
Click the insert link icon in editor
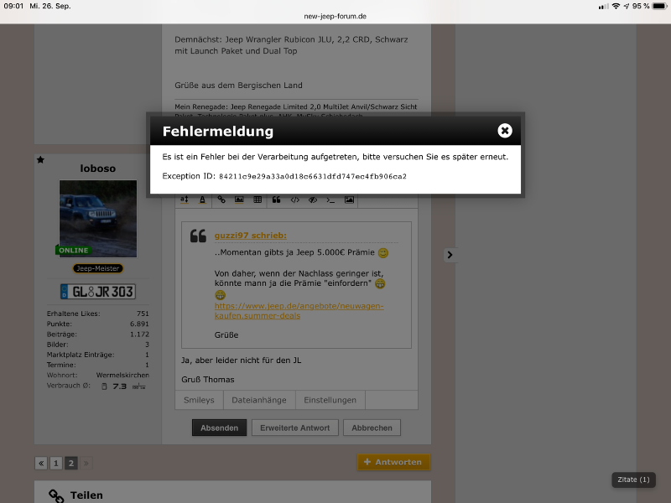tap(221, 200)
